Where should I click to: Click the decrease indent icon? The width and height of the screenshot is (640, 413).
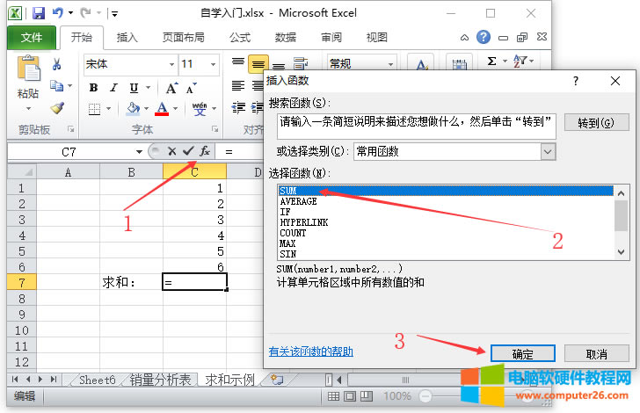238,107
